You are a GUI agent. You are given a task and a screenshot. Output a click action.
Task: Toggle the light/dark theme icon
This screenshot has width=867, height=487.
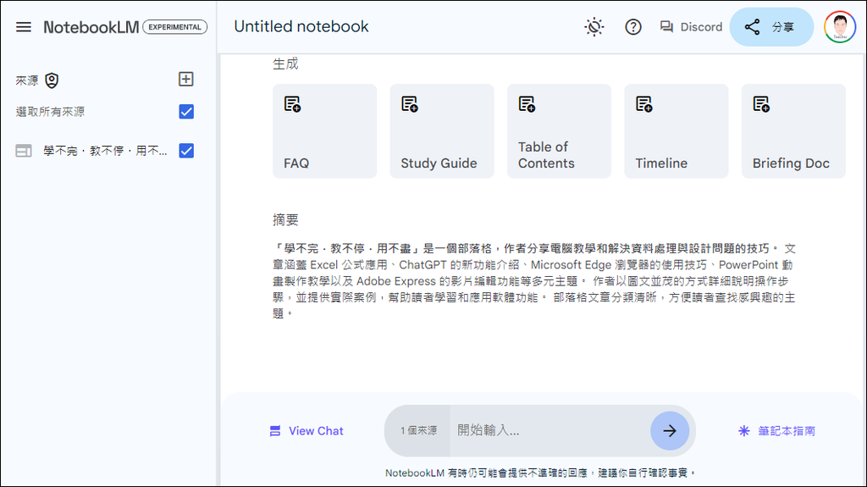[594, 26]
